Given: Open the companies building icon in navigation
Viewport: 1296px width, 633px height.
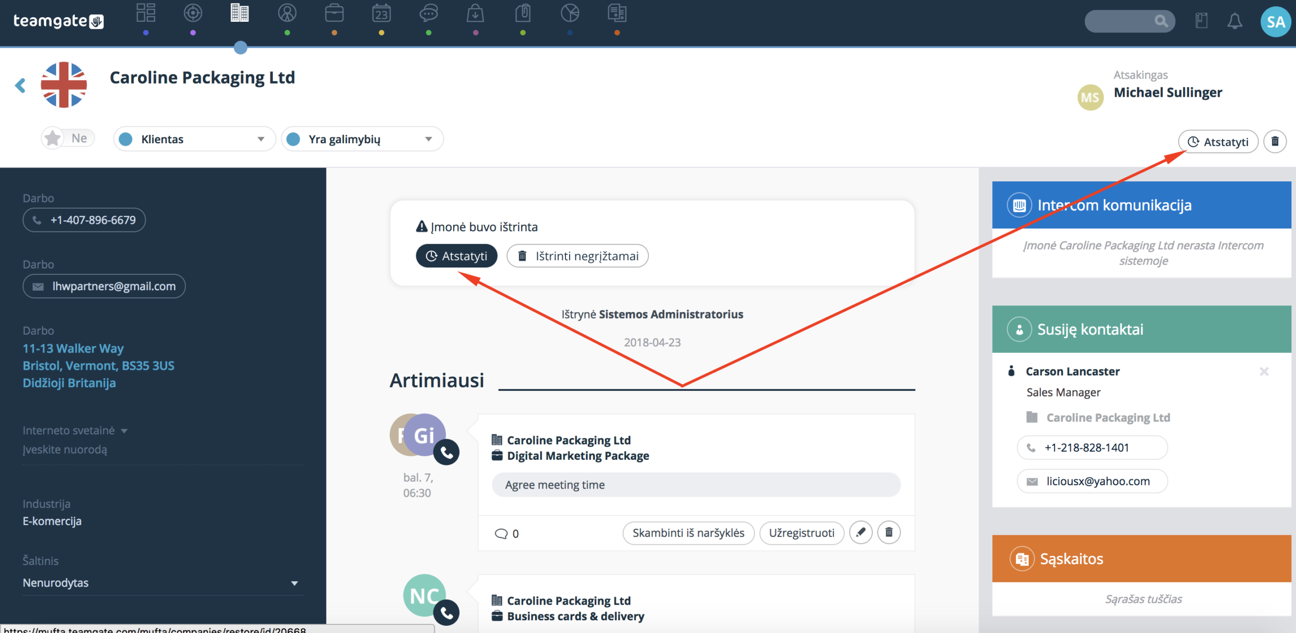Looking at the screenshot, I should [240, 13].
